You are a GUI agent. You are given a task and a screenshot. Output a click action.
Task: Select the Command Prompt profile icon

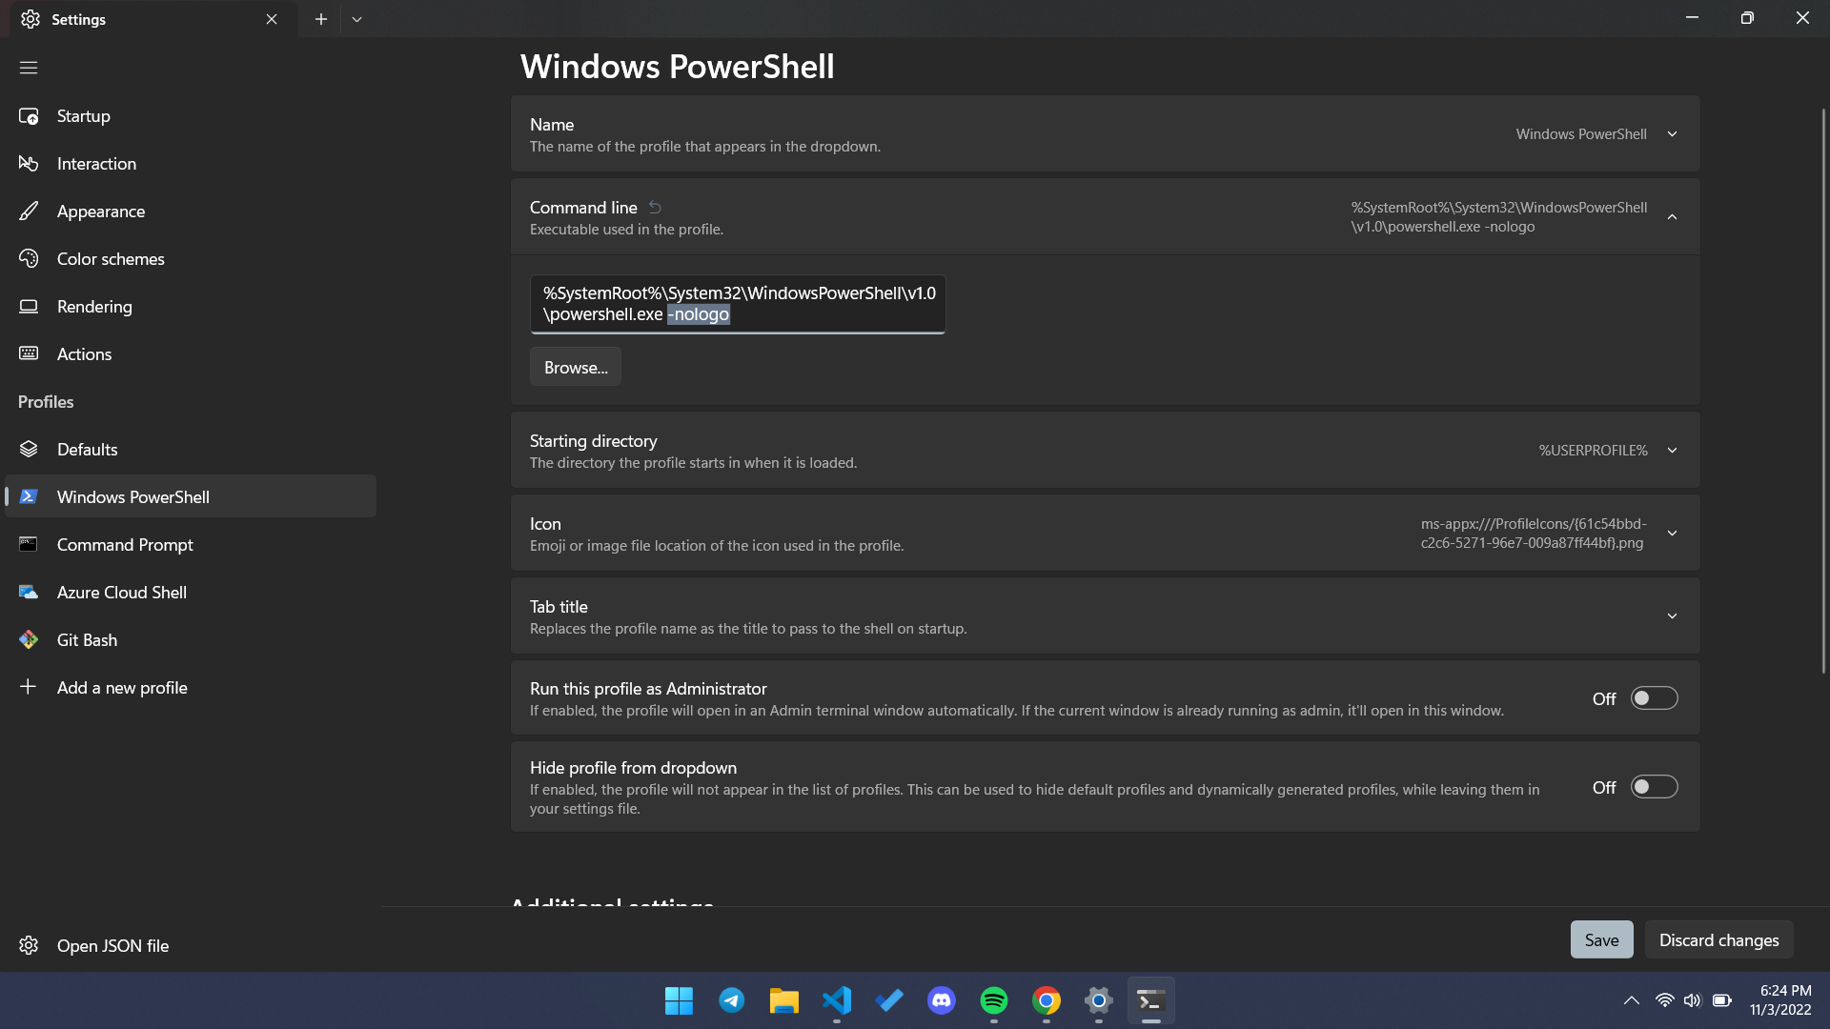click(28, 544)
